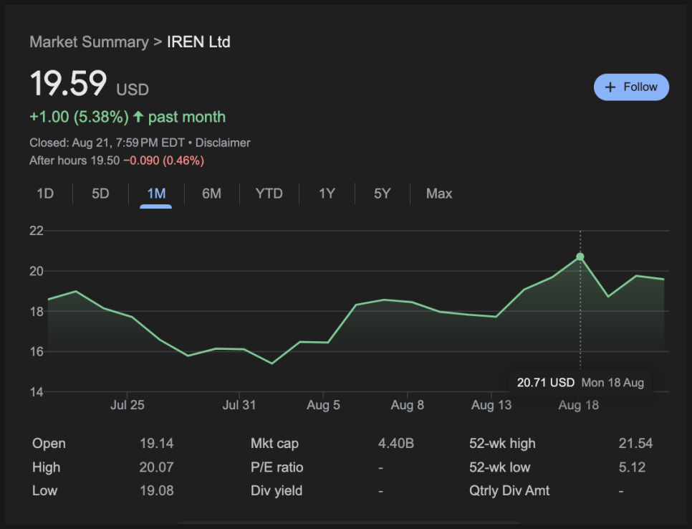Image resolution: width=692 pixels, height=529 pixels.
Task: Click the Div yield label
Action: point(277,490)
